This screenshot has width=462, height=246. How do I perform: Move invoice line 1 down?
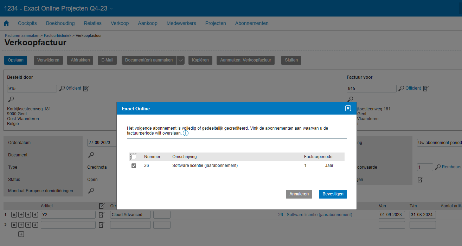35,215
